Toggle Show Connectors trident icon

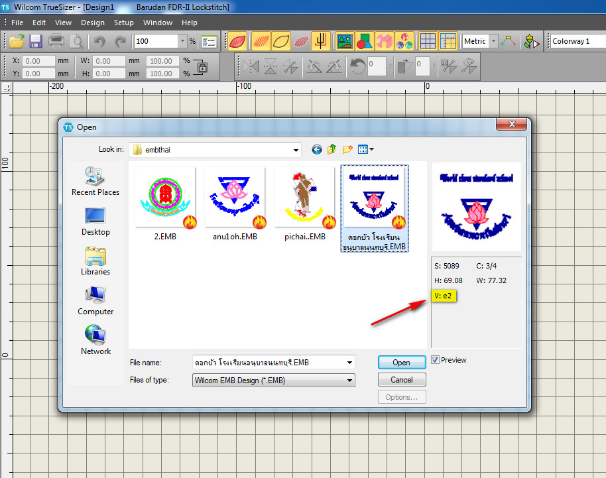pos(321,41)
